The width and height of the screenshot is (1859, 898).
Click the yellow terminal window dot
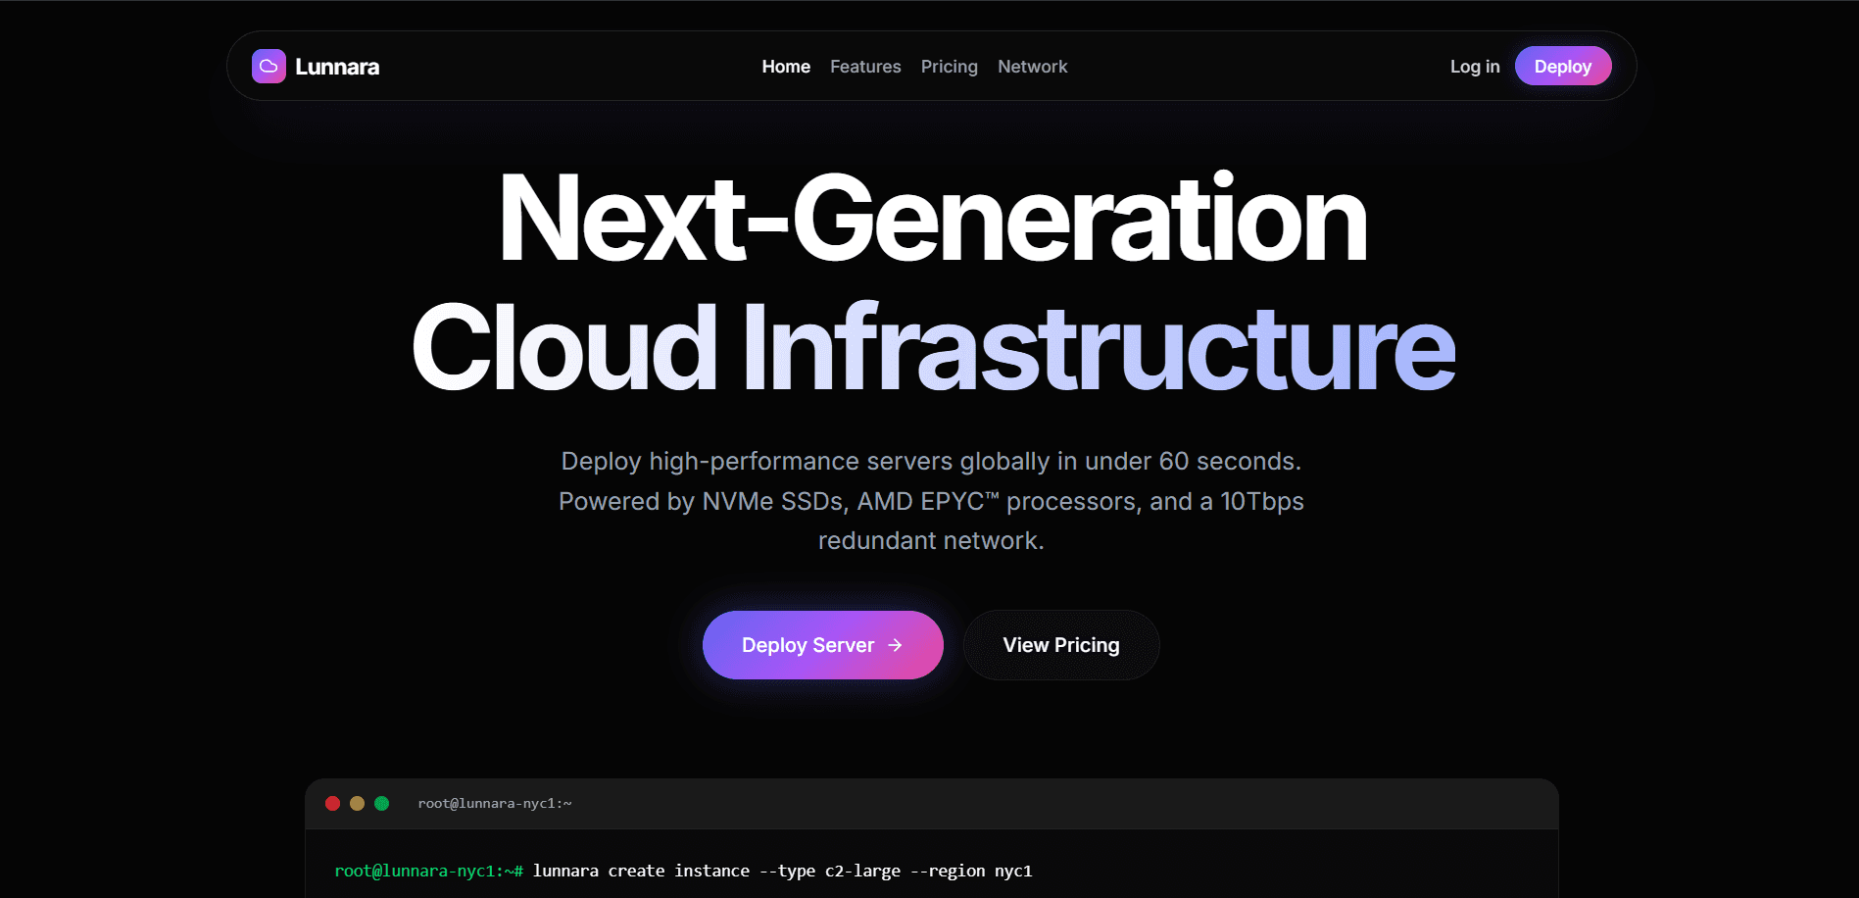coord(358,803)
